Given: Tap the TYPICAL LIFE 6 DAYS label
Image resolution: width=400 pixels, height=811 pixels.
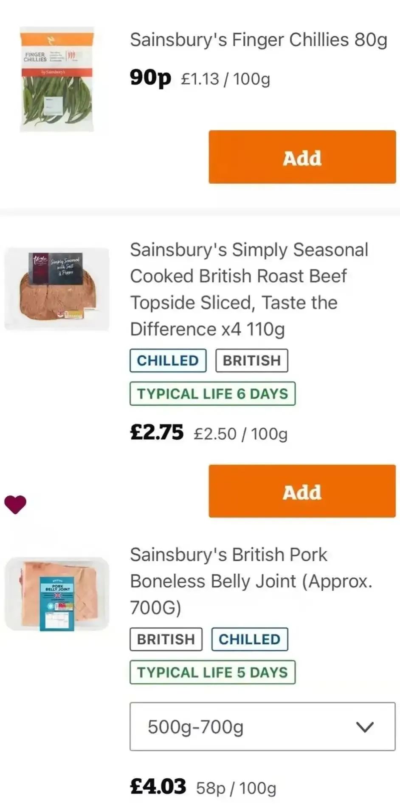Looking at the screenshot, I should (212, 394).
